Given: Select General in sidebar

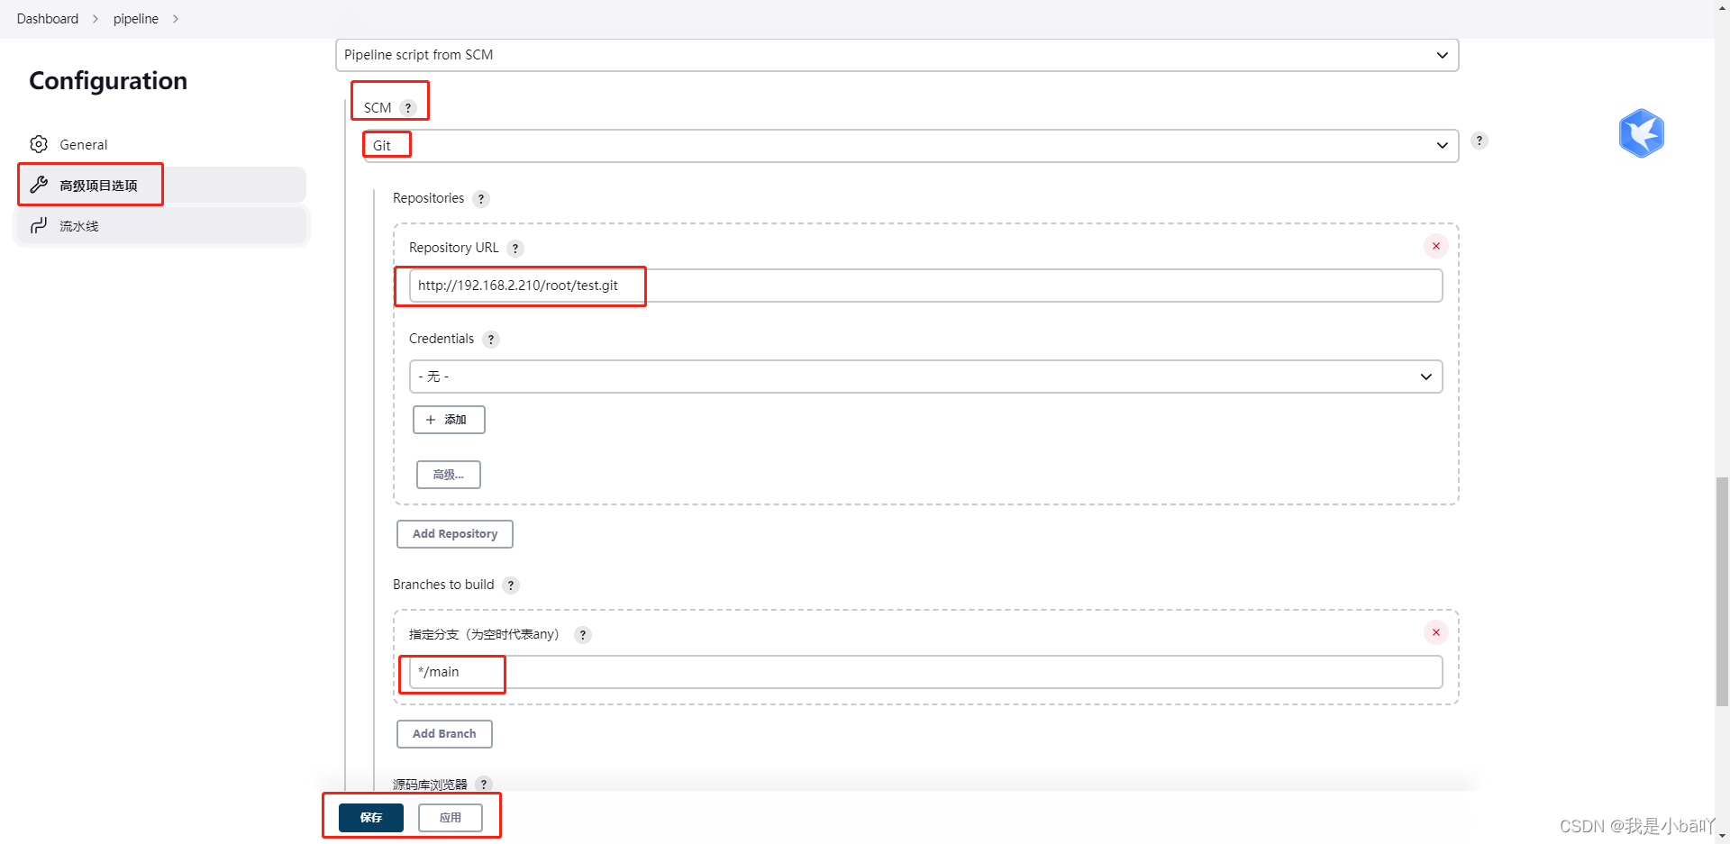Looking at the screenshot, I should point(162,144).
